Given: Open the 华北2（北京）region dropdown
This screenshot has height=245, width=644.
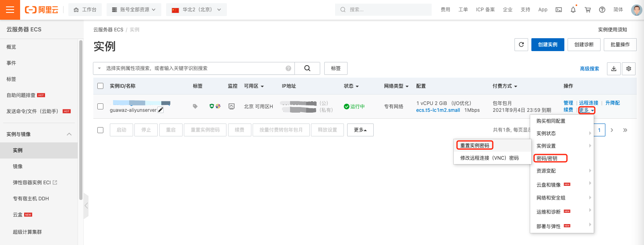Looking at the screenshot, I should [x=196, y=10].
